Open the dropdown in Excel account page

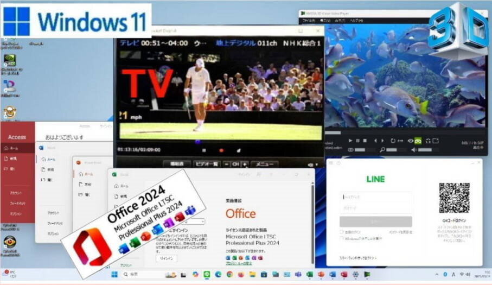click(202, 221)
